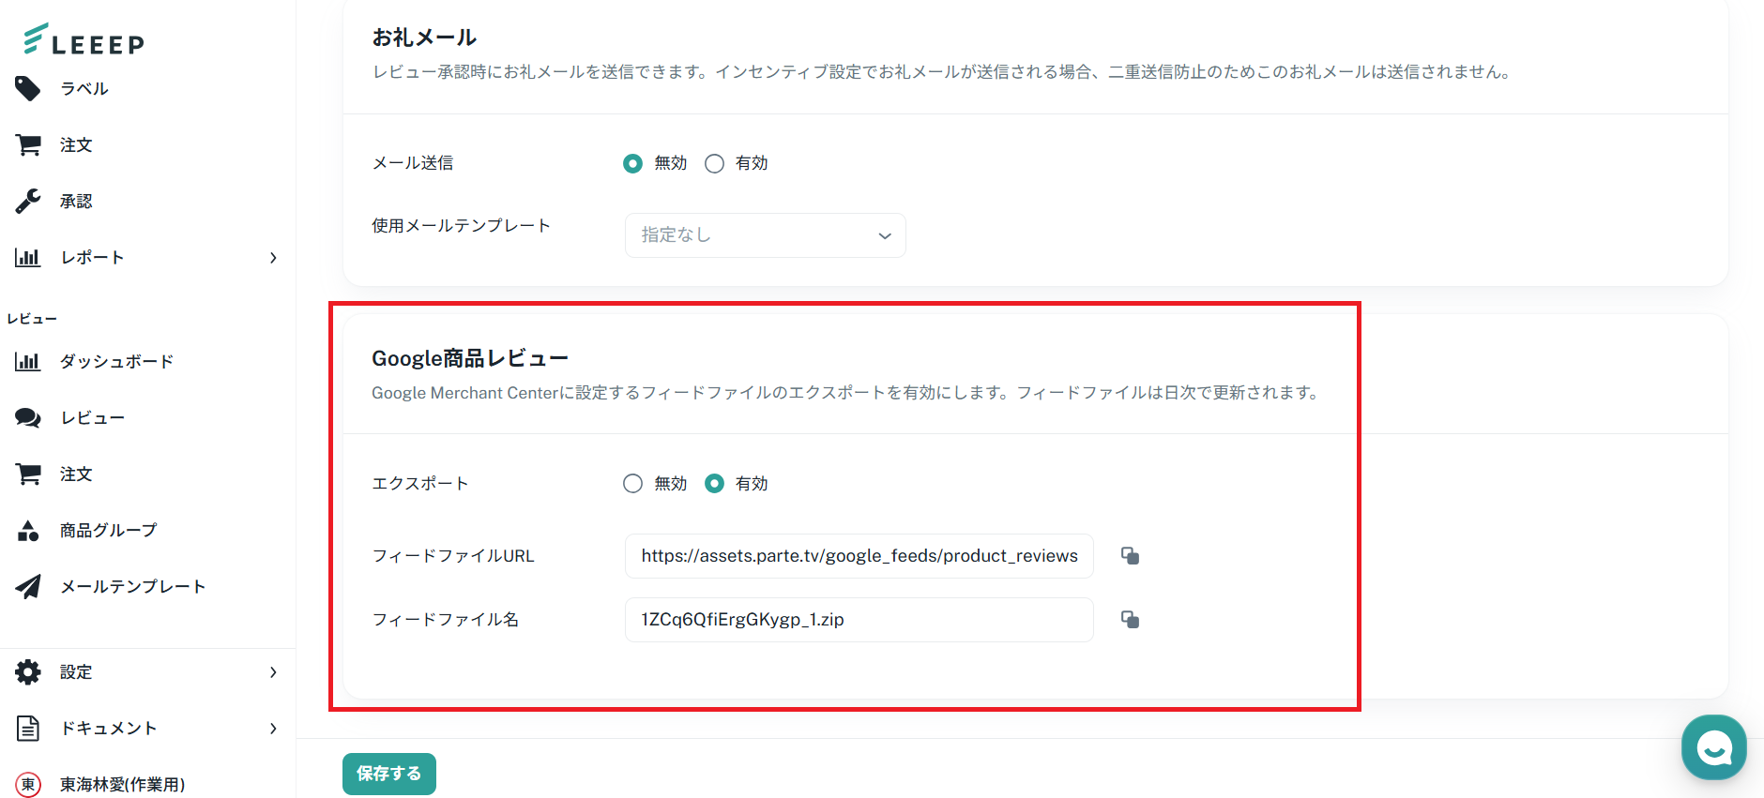Click the LEEEP logo
Screen dimensions: 1764x798
point(84,39)
